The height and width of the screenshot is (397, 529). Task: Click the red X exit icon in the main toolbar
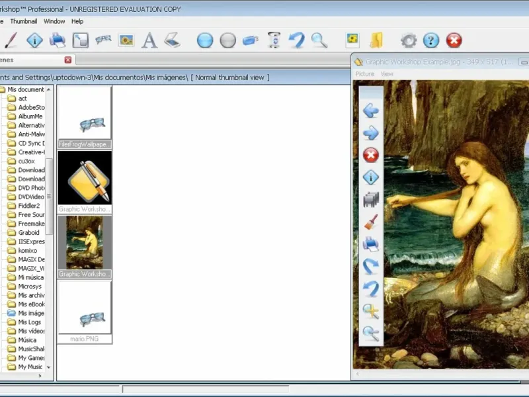454,40
